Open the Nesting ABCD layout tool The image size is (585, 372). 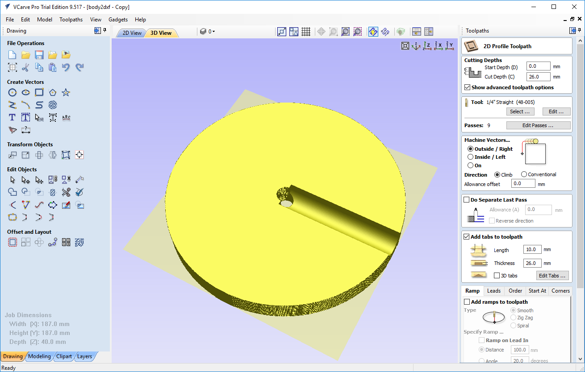tap(66, 242)
